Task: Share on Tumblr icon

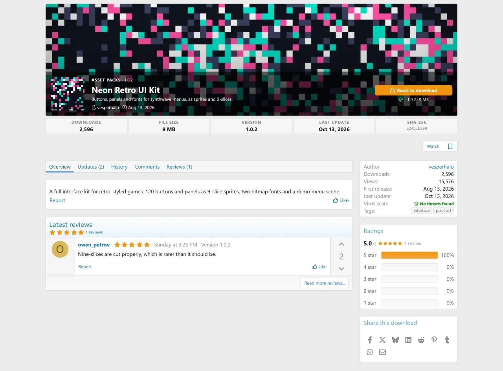Action: coord(447,340)
